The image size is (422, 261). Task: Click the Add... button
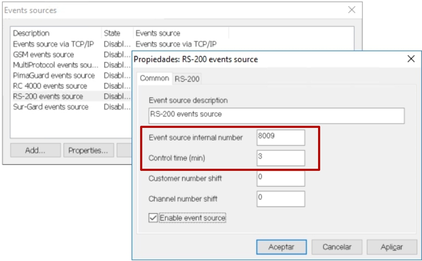tap(35, 150)
